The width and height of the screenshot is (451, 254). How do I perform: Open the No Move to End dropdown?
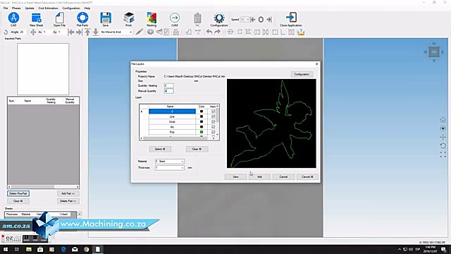click(130, 32)
